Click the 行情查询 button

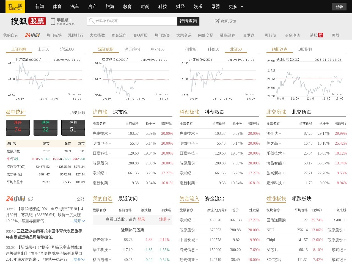coord(188,21)
